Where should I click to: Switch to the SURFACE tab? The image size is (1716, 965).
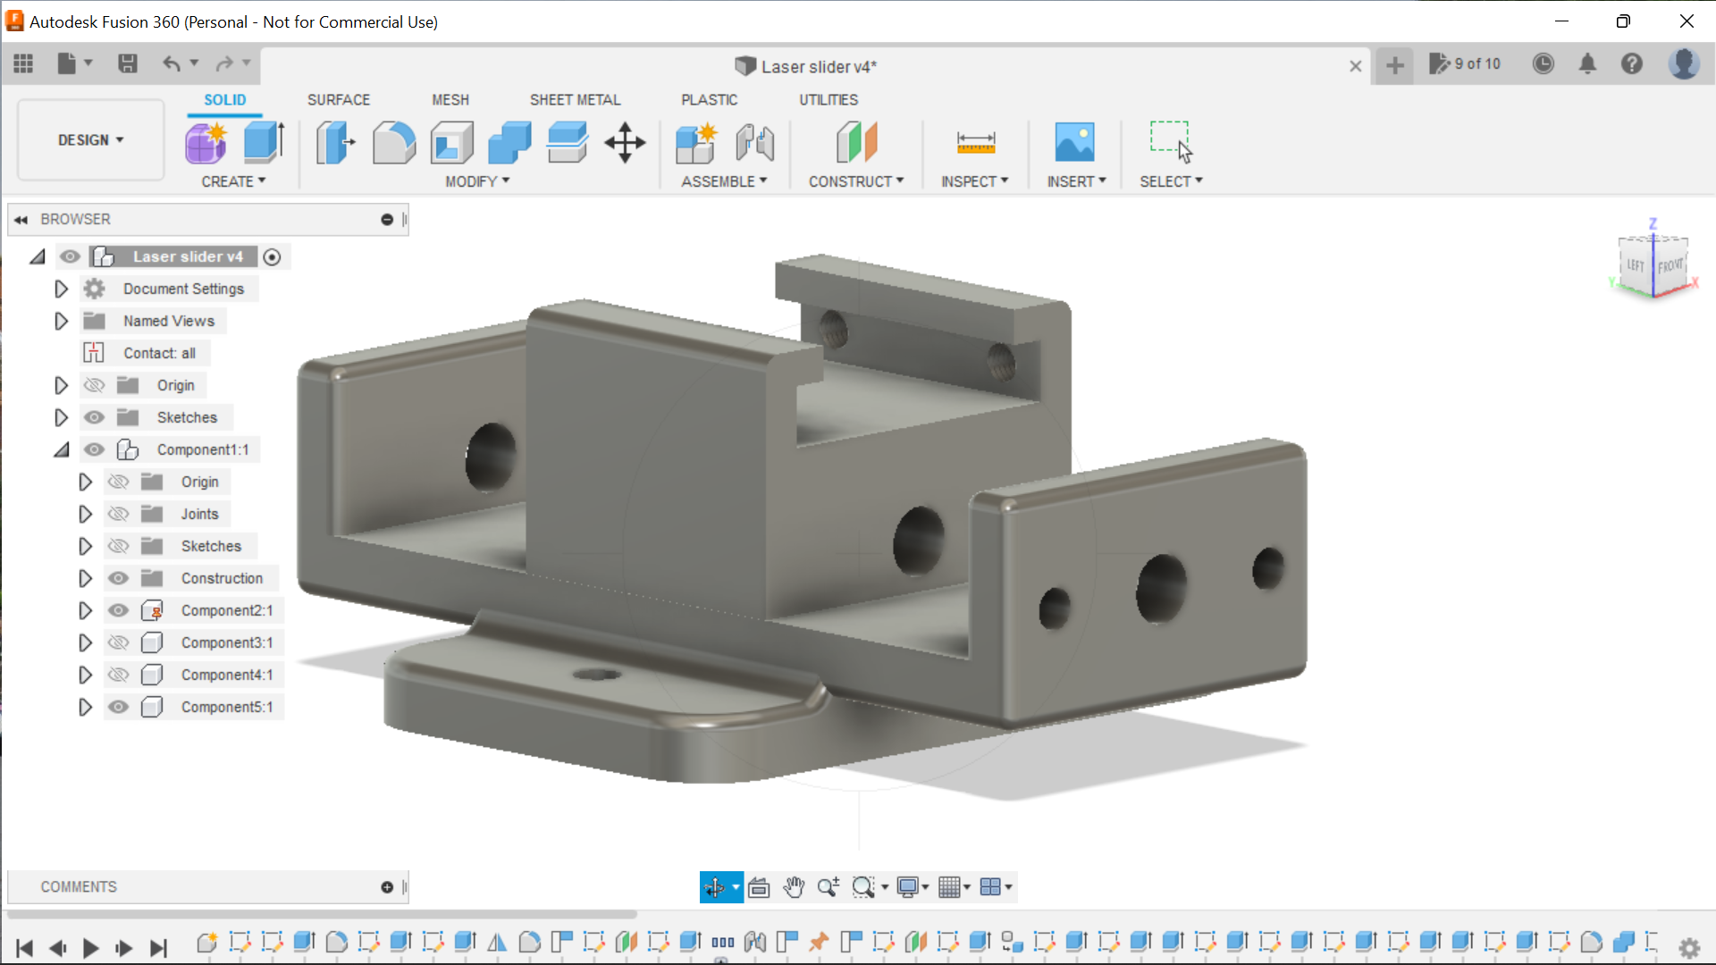point(339,100)
